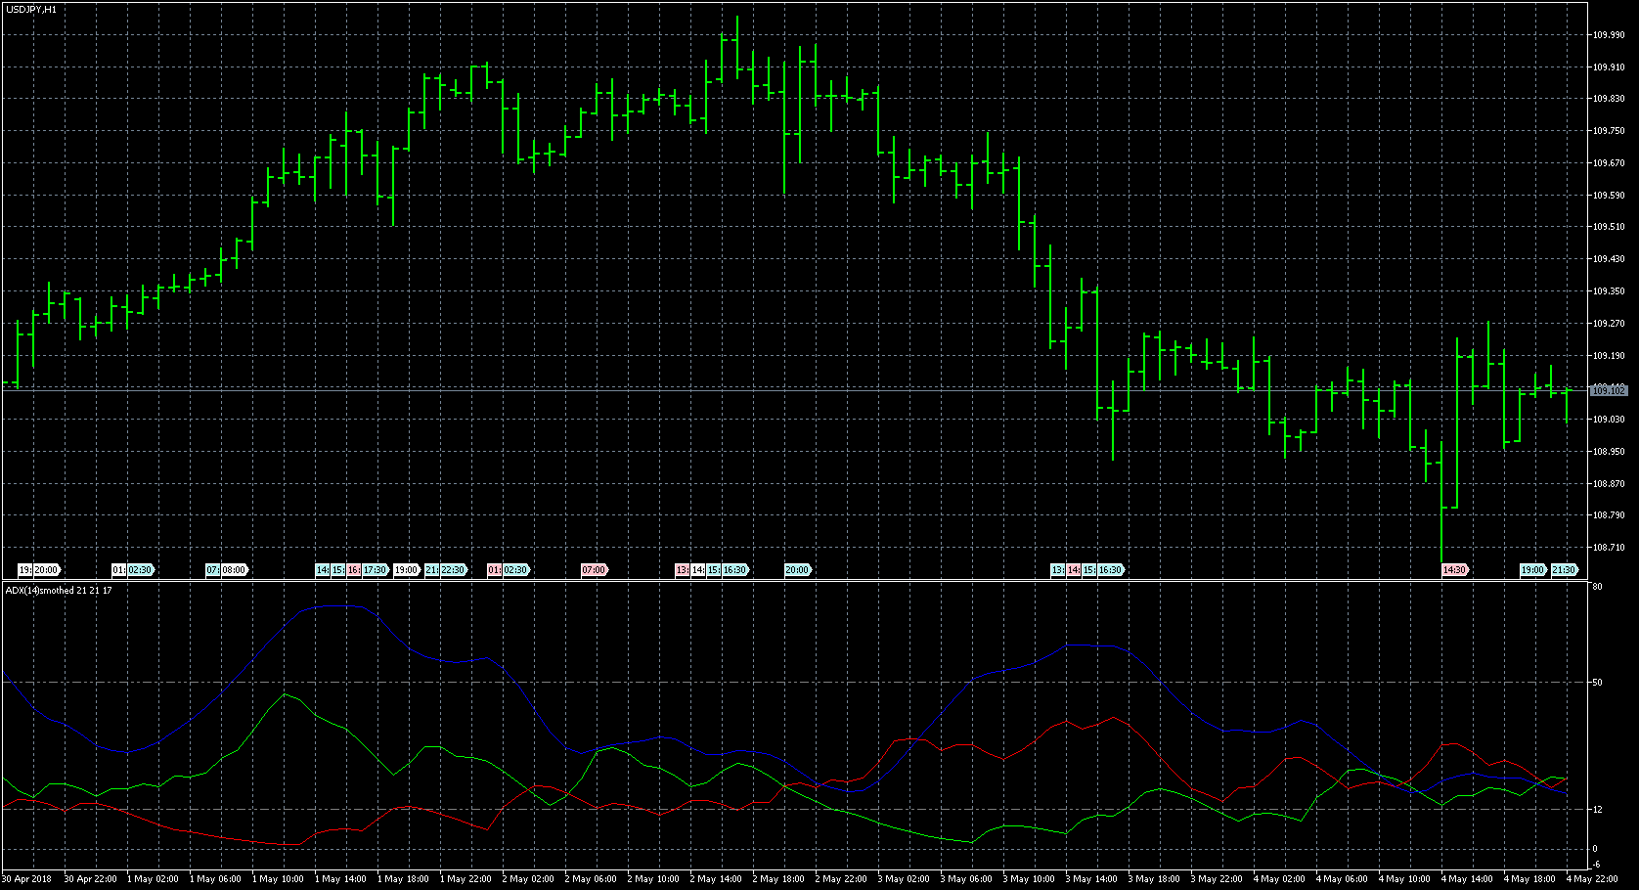
Task: Click the 30 Apr 2018 date label
Action: (x=28, y=879)
